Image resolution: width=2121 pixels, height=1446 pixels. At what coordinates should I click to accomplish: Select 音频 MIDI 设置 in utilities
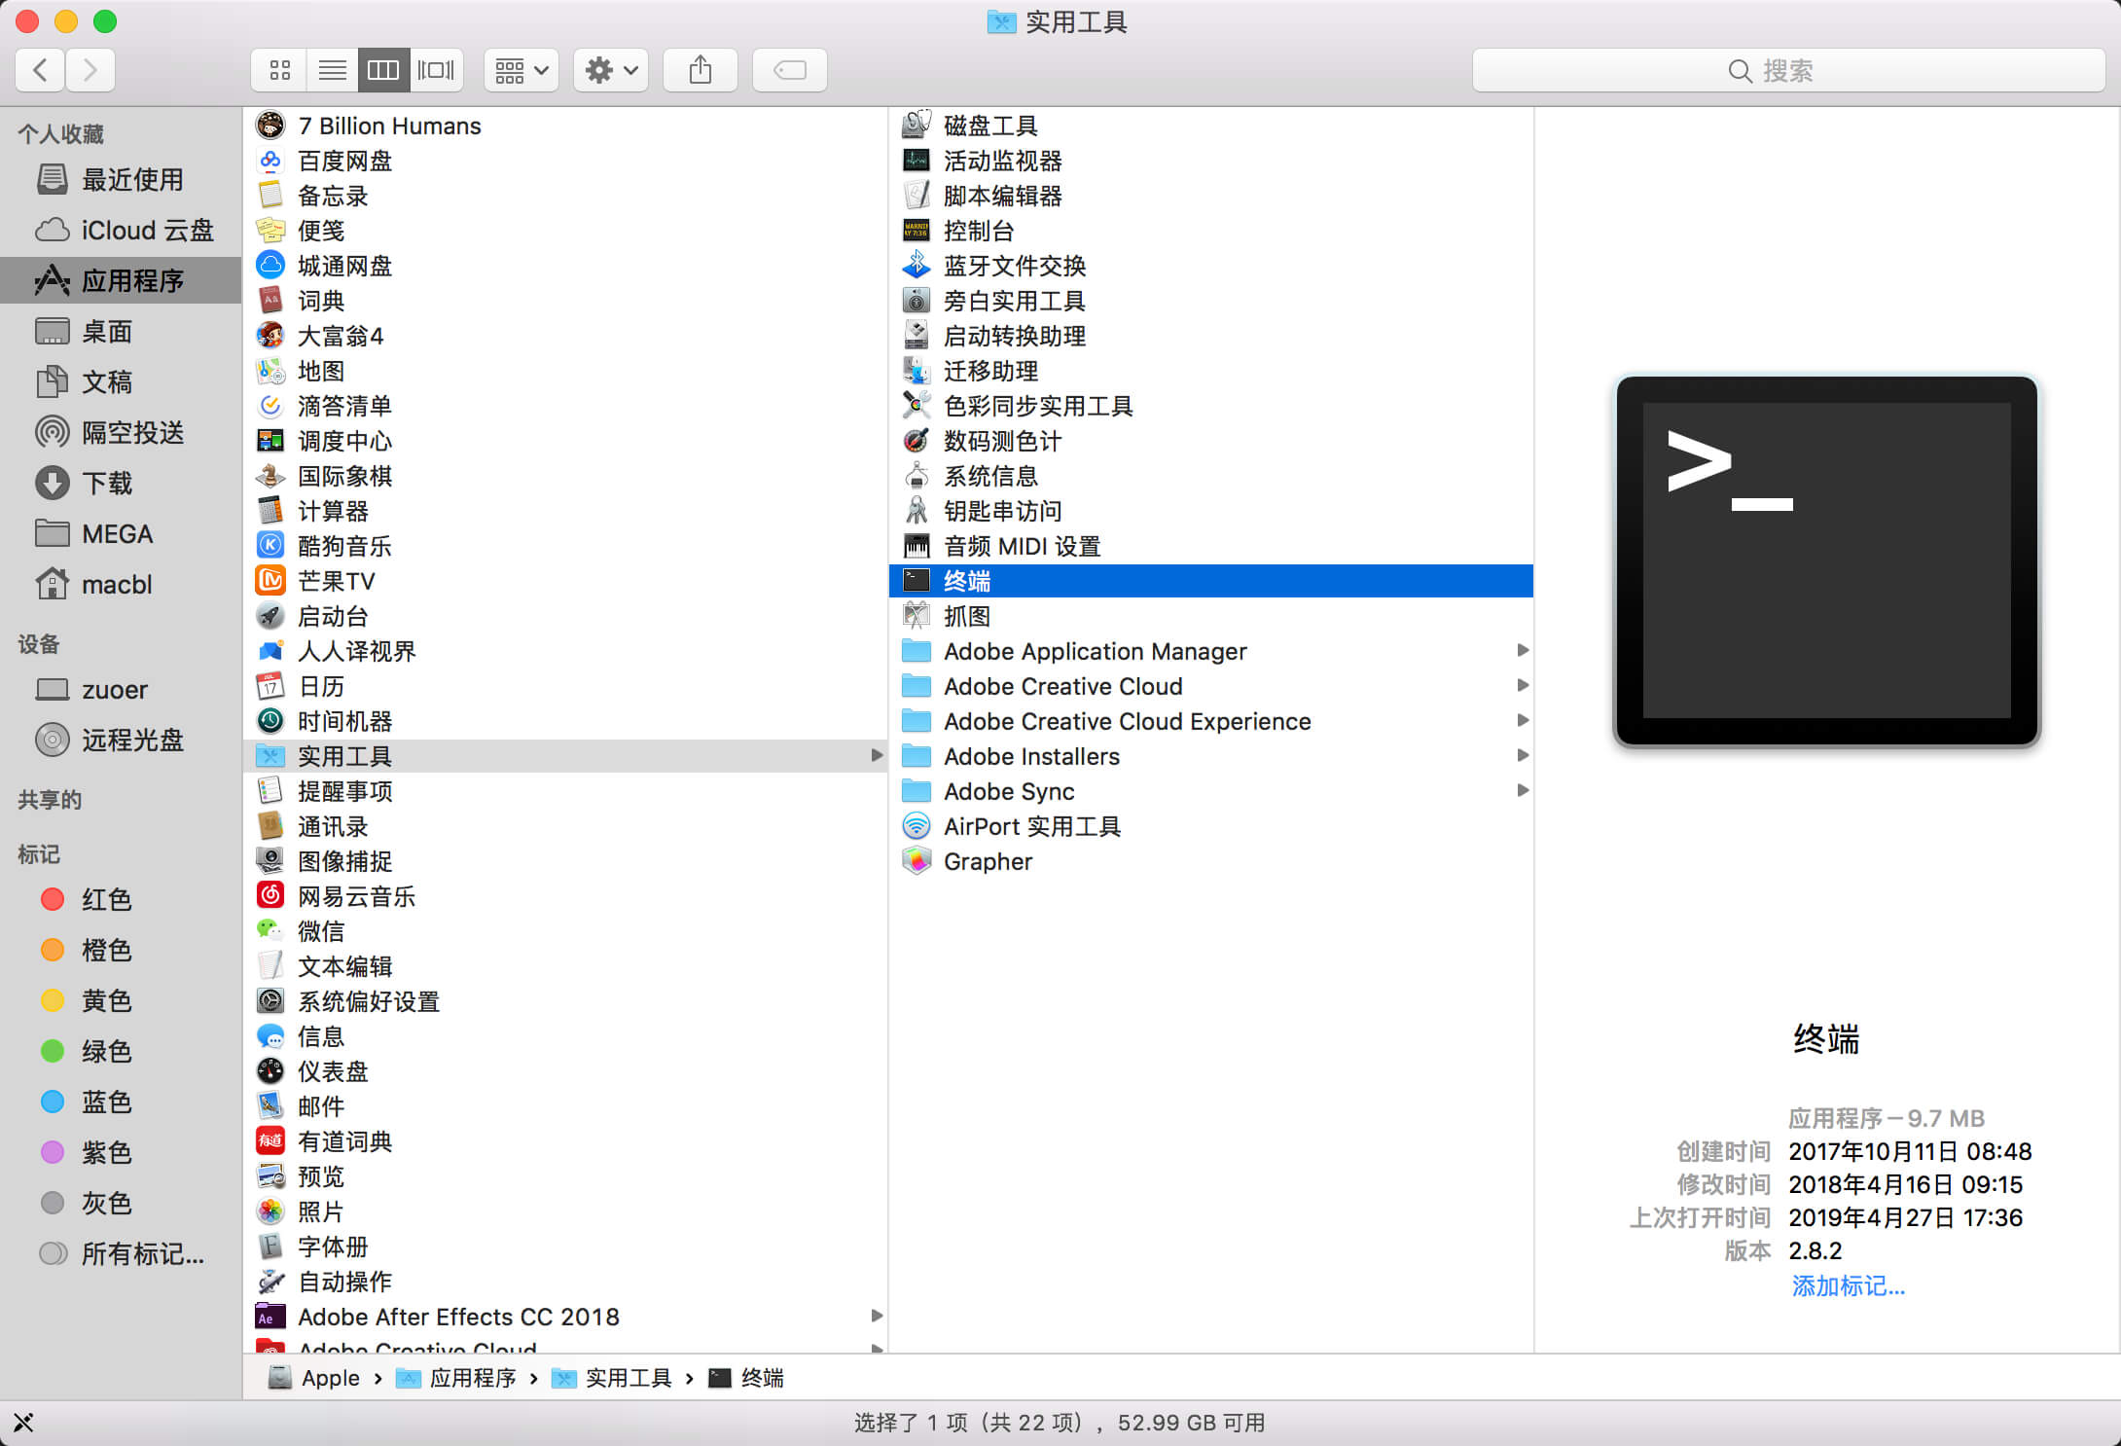1210,546
